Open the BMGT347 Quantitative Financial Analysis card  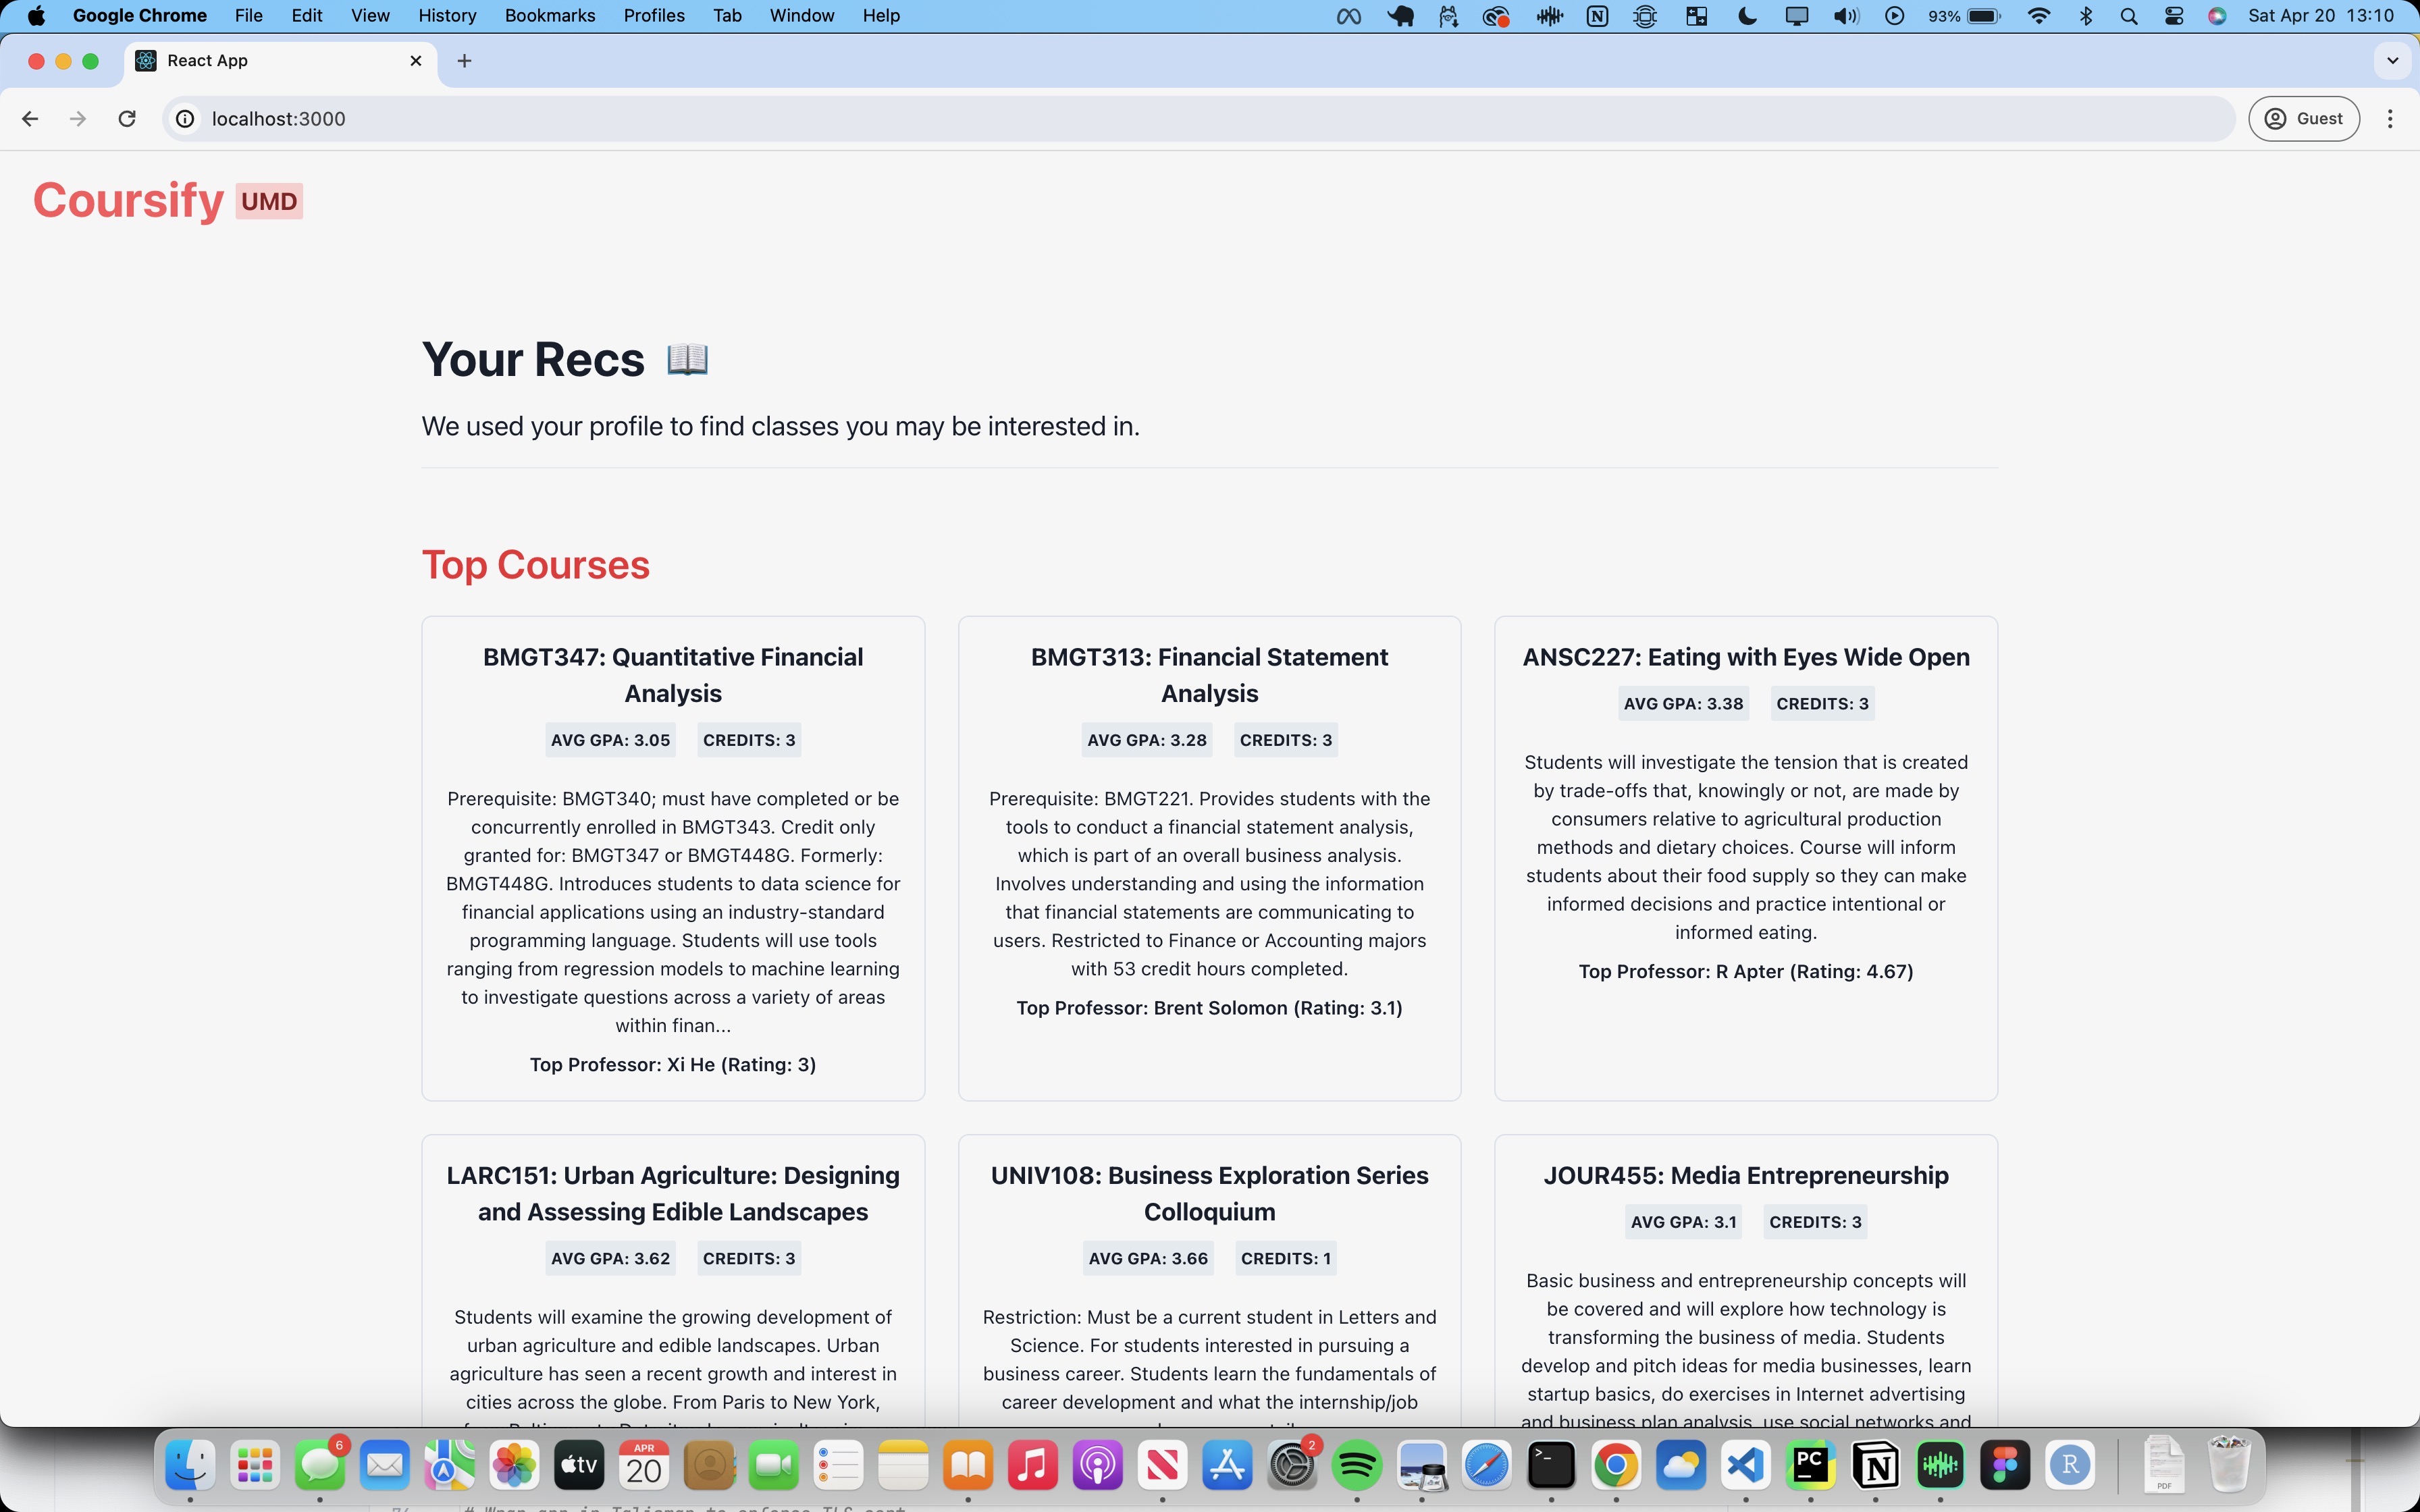tap(672, 675)
